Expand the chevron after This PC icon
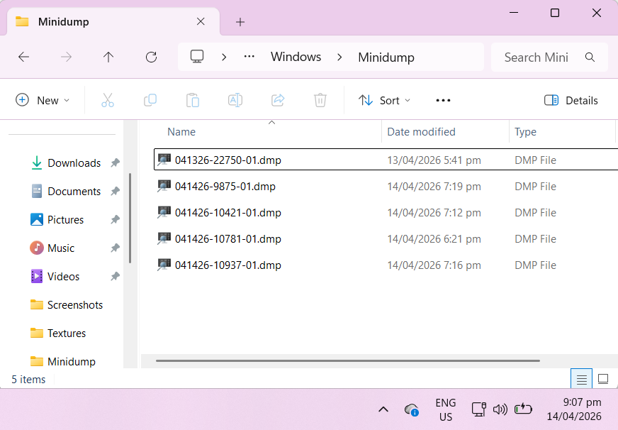This screenshot has width=618, height=430. [224, 57]
